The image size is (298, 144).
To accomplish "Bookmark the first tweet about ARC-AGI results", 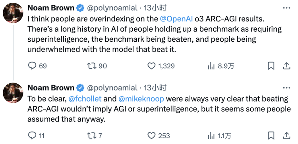I will [x=271, y=66].
